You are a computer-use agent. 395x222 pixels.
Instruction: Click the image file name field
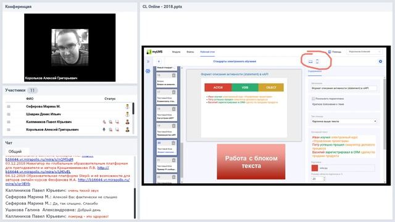tap(347, 168)
